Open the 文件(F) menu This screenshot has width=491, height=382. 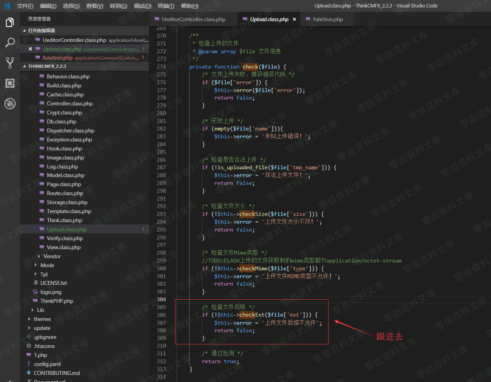pyautogui.click(x=25, y=6)
